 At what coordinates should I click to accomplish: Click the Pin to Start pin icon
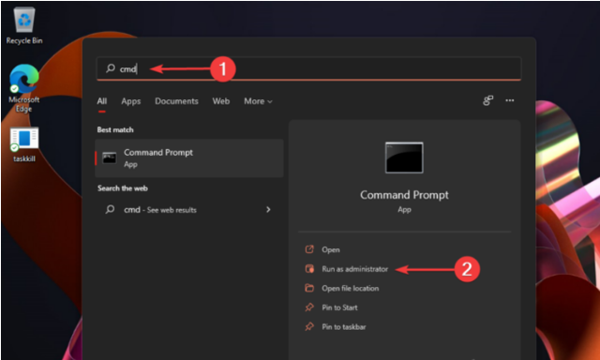[x=309, y=307]
